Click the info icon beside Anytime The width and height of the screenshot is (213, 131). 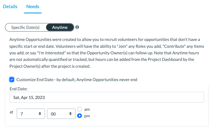click(77, 27)
